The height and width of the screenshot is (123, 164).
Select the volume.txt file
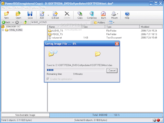pyautogui.click(x=57, y=38)
